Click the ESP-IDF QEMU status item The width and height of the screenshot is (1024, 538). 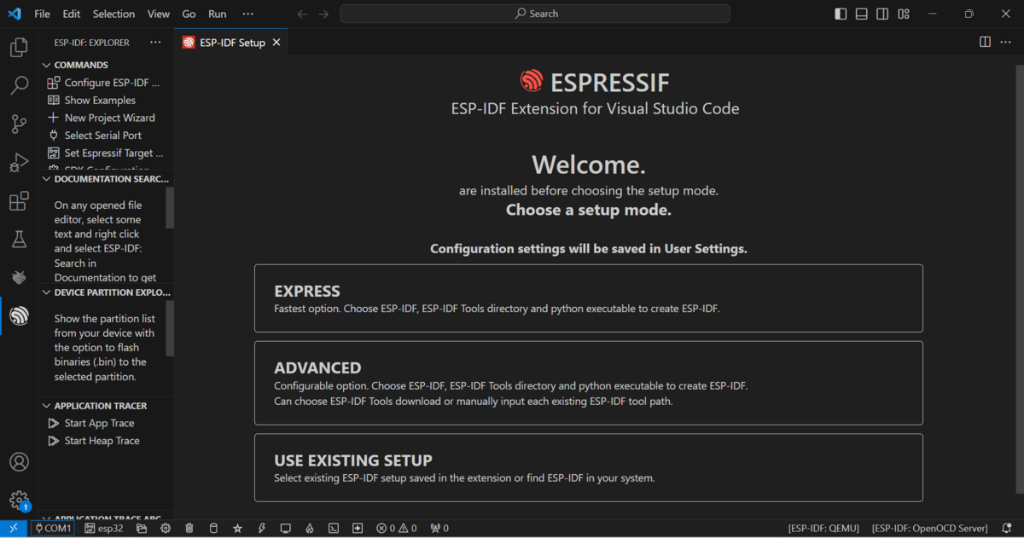point(823,529)
